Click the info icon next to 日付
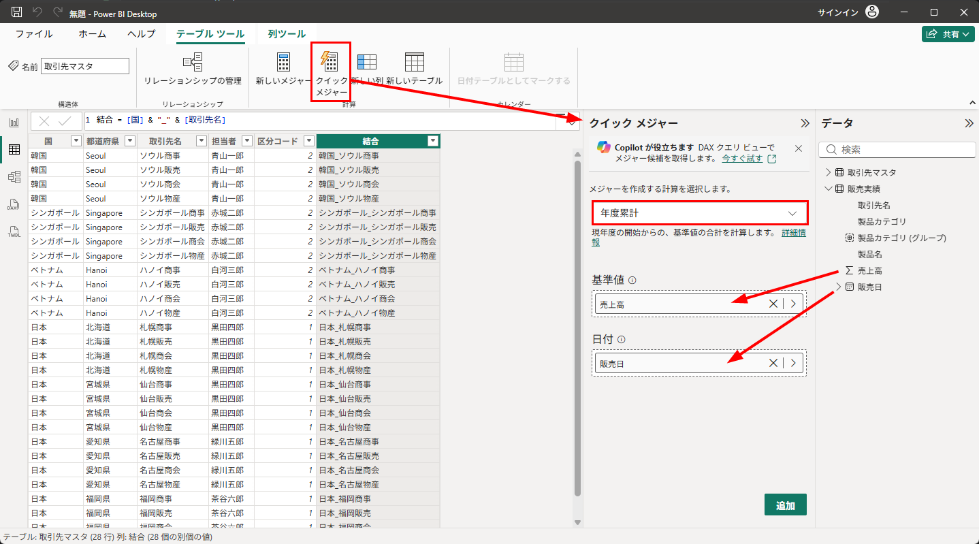The height and width of the screenshot is (544, 979). [x=622, y=339]
